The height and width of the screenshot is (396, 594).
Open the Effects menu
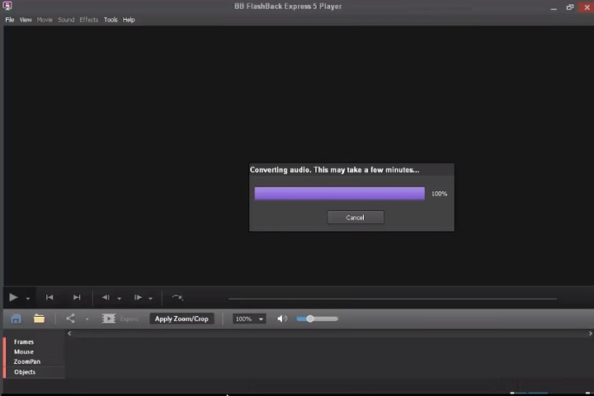88,20
